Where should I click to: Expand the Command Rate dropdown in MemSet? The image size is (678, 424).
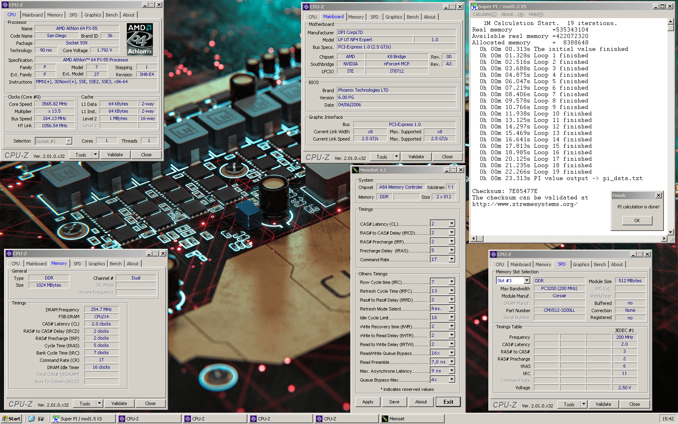point(452,259)
